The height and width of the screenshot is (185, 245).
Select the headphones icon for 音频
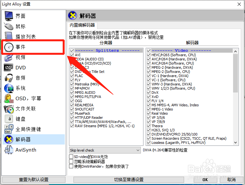(9, 78)
